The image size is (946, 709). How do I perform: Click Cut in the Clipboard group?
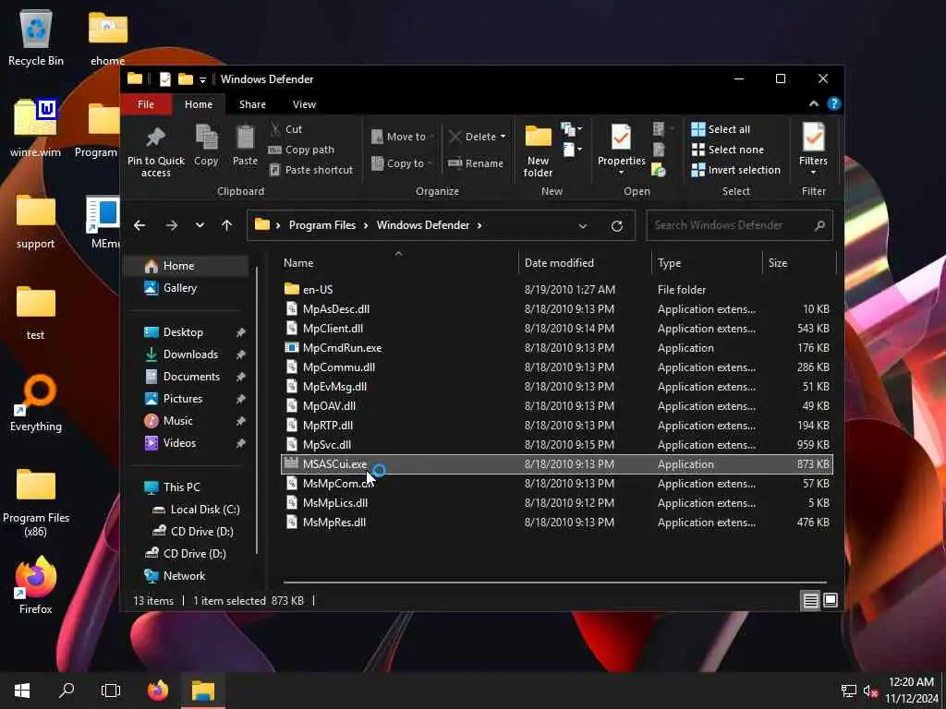[x=286, y=129]
